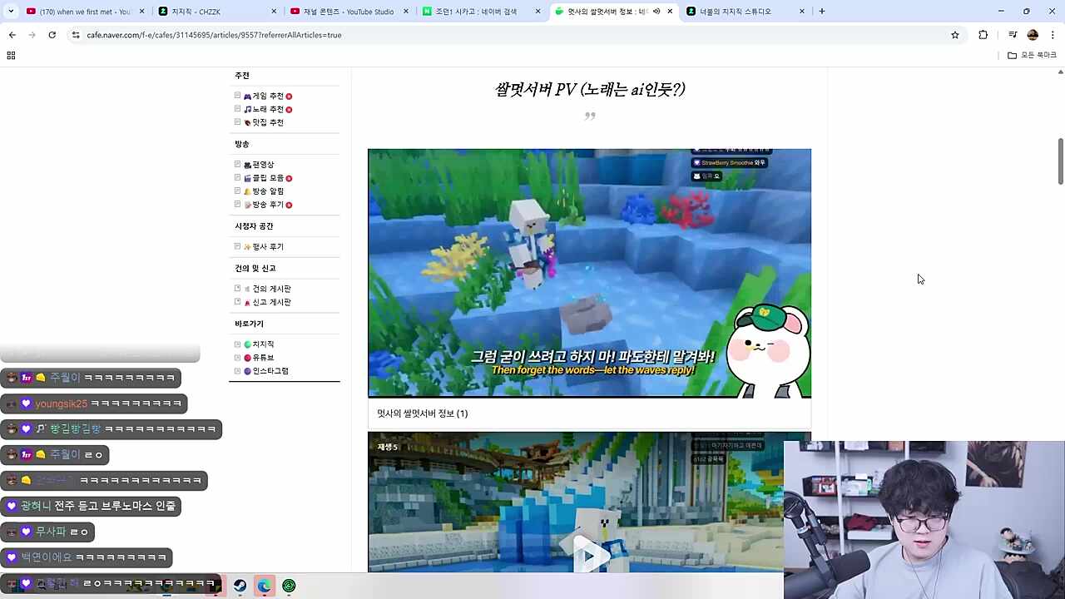
Task: Open the Chrome three-dot menu
Action: pyautogui.click(x=1053, y=35)
